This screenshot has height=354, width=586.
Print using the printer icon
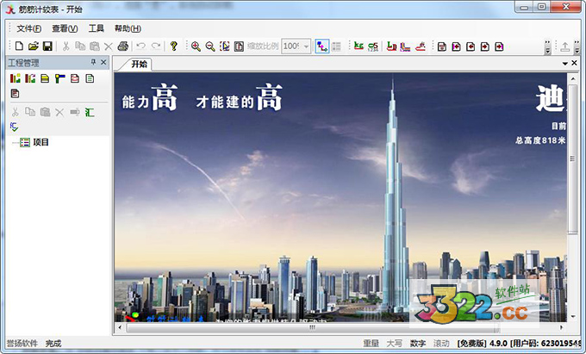123,46
